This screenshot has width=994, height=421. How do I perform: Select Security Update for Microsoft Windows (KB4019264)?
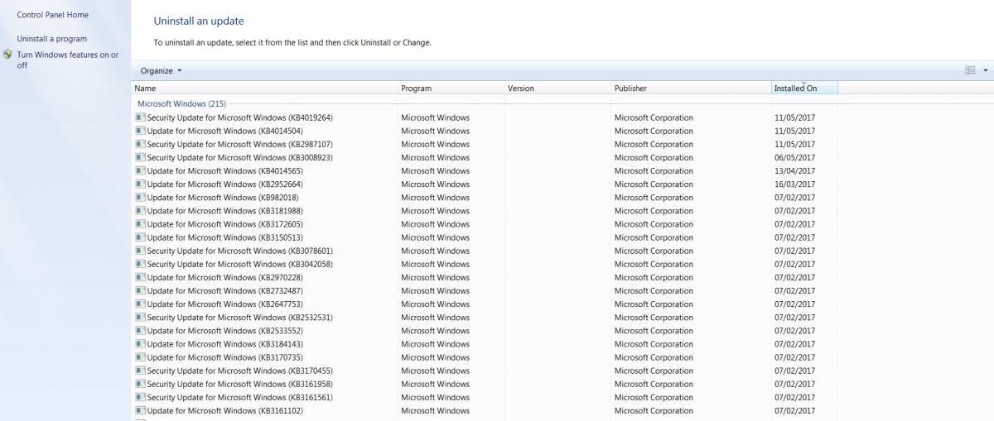pyautogui.click(x=239, y=117)
